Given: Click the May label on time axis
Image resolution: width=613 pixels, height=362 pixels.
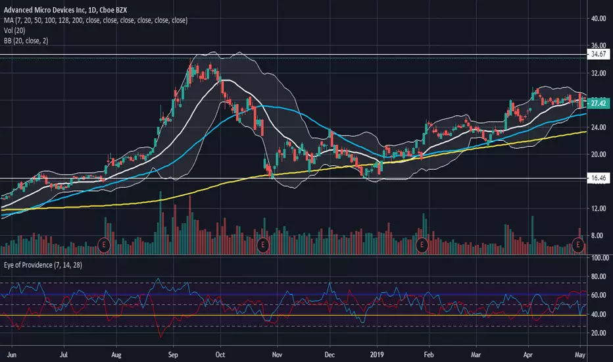Looking at the screenshot, I should pos(579,355).
